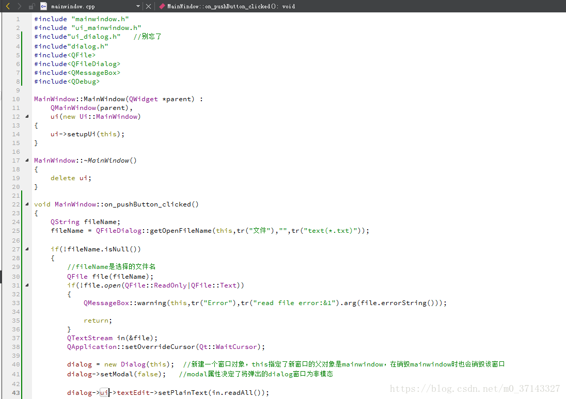Image resolution: width=566 pixels, height=399 pixels.
Task: Click Ui::MainWindow on line 12
Action: pos(108,117)
